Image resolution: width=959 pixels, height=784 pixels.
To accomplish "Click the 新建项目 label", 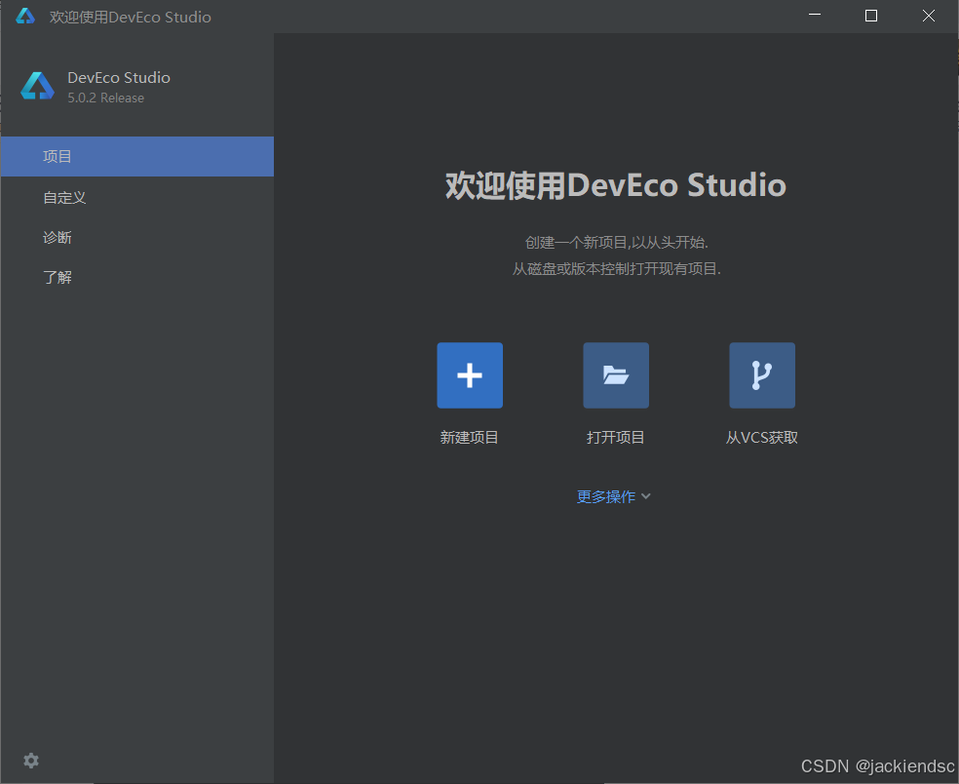I will tap(469, 438).
